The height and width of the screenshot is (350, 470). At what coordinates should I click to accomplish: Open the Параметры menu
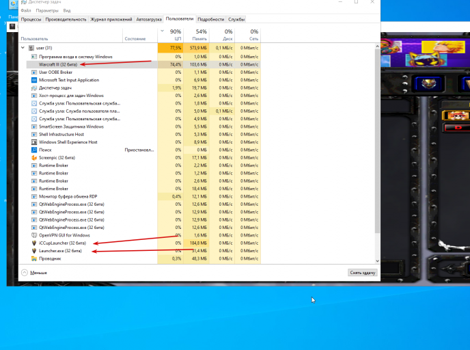pyautogui.click(x=47, y=10)
